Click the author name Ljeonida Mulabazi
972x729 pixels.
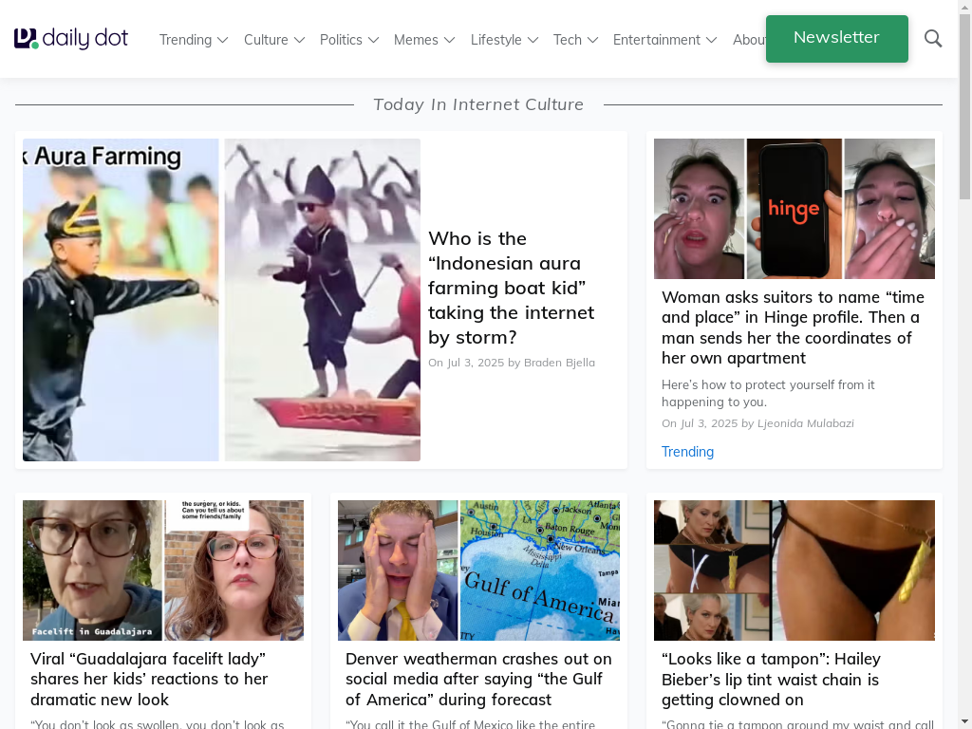[805, 423]
